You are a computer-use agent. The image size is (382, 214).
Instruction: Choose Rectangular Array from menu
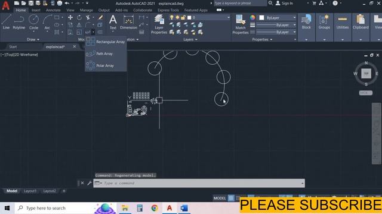(x=106, y=42)
